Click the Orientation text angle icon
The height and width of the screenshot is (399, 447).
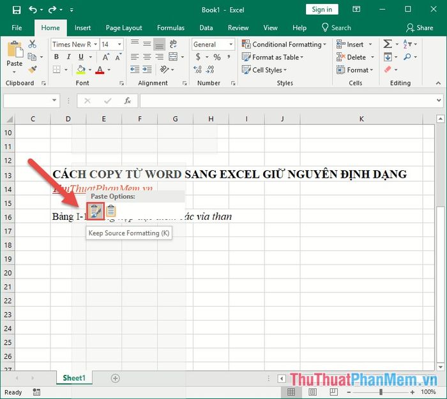(164, 69)
